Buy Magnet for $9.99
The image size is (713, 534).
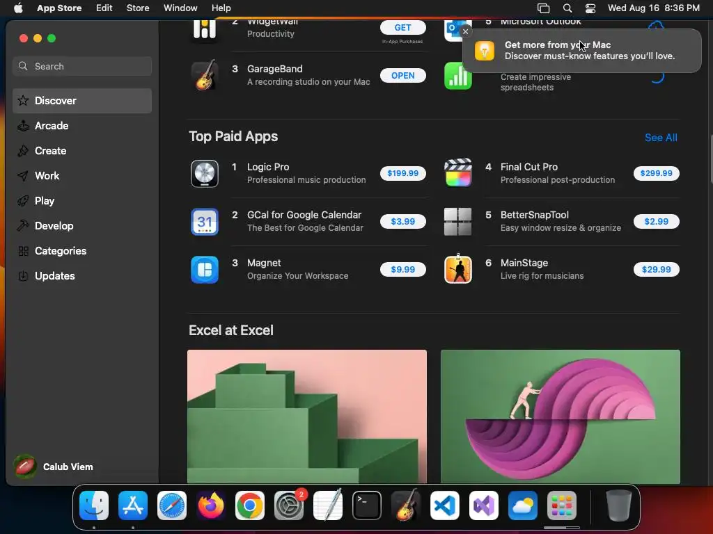(x=403, y=270)
